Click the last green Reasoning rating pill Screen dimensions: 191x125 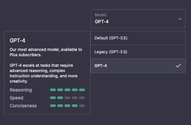coord(82,90)
